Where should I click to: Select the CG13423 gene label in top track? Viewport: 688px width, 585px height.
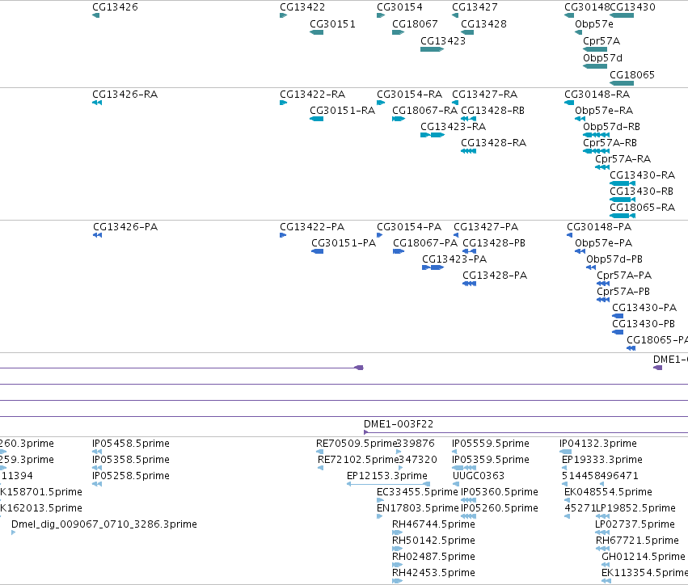coord(443,40)
